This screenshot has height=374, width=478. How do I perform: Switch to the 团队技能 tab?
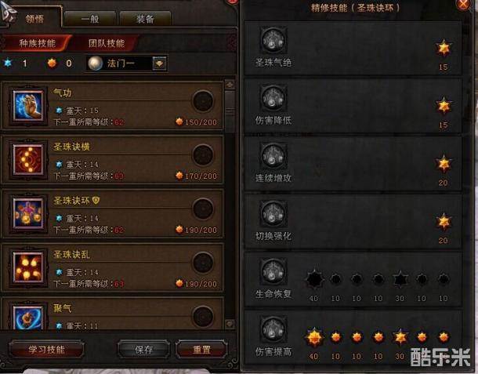click(x=107, y=43)
